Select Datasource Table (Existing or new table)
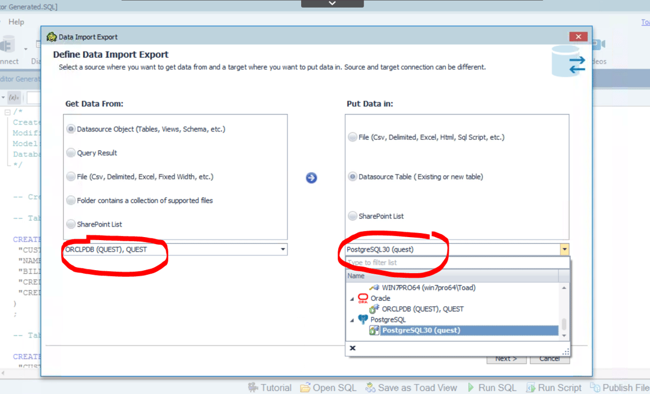The image size is (650, 394). [x=352, y=177]
